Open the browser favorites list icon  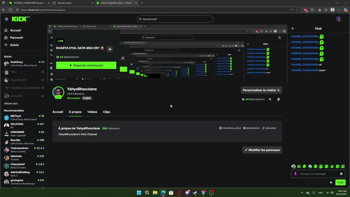326,10
